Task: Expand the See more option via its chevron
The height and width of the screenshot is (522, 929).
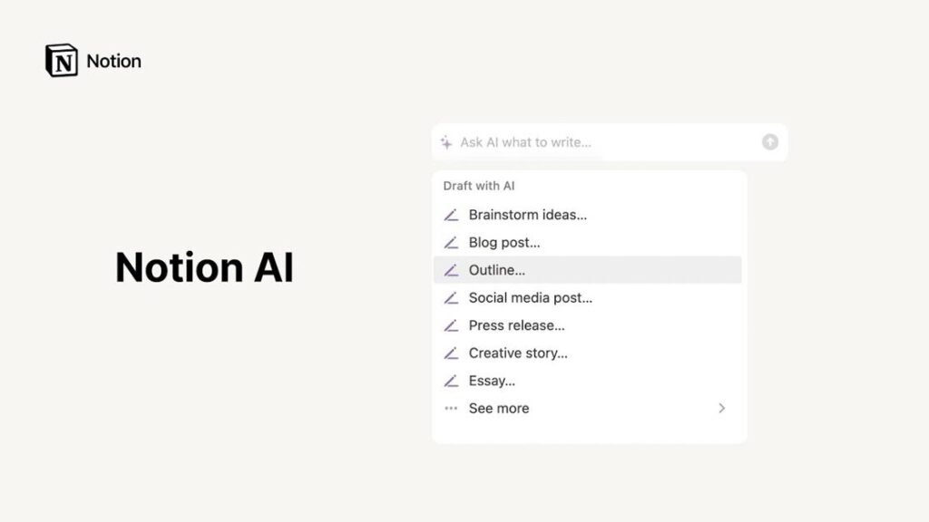Action: pos(721,408)
